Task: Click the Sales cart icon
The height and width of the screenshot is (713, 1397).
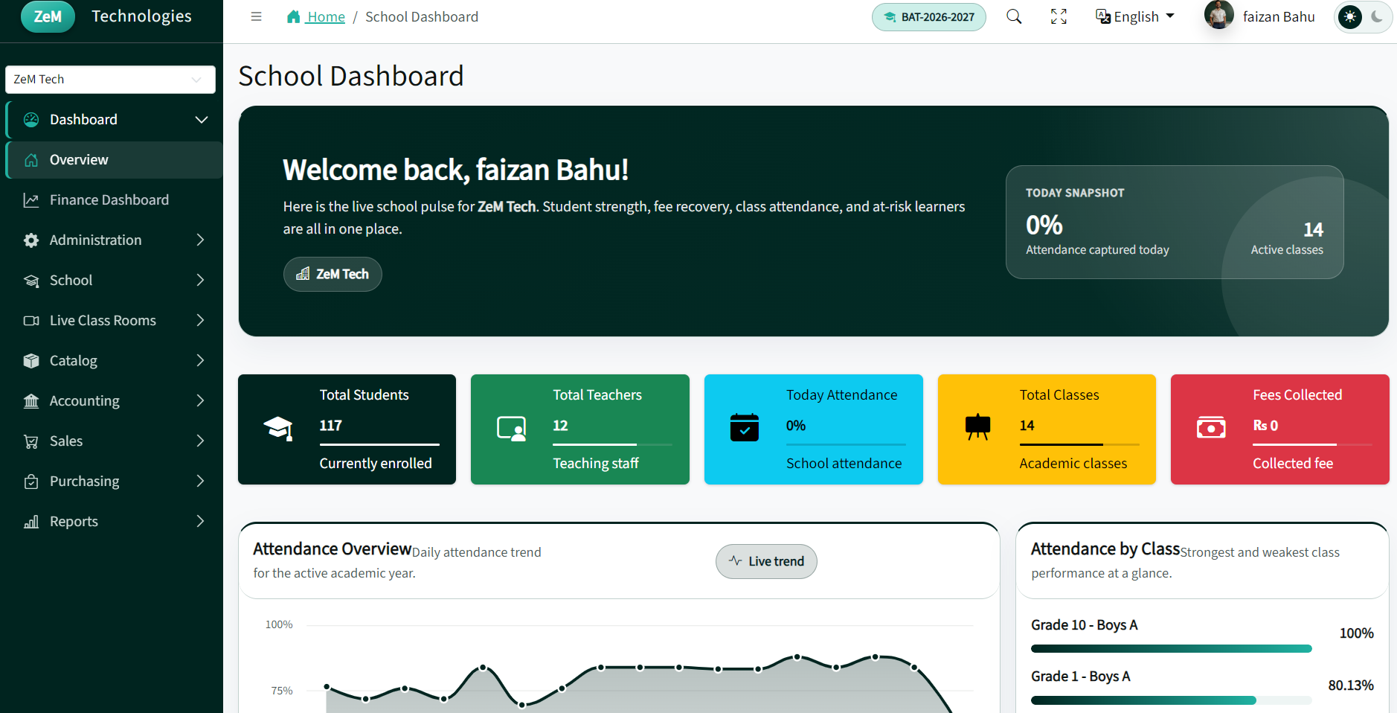Action: point(31,441)
